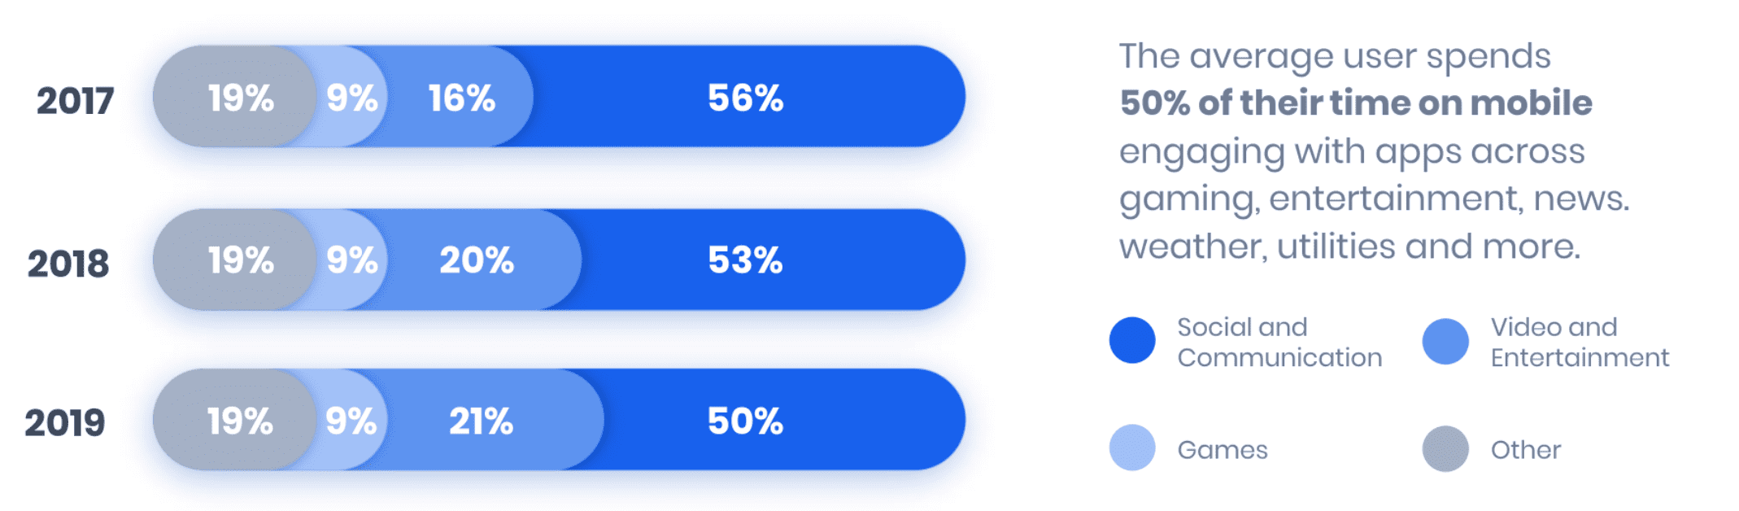Click the 2019 year label
Viewport: 1739px width, 511px height.
point(65,422)
